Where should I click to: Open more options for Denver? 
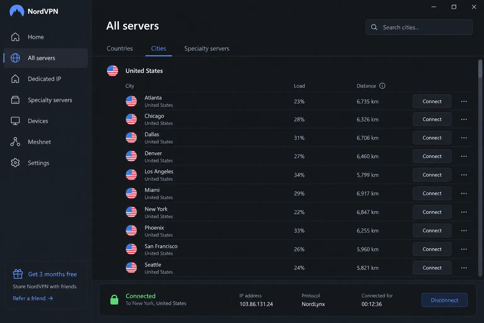point(464,156)
